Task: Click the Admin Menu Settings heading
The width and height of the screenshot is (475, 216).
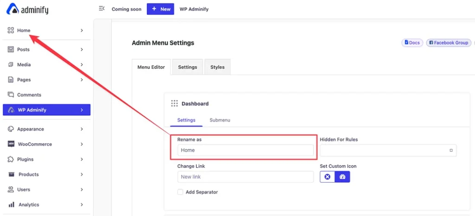Action: pos(163,43)
